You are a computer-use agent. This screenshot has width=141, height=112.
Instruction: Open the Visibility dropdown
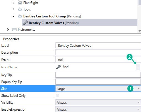98,102
